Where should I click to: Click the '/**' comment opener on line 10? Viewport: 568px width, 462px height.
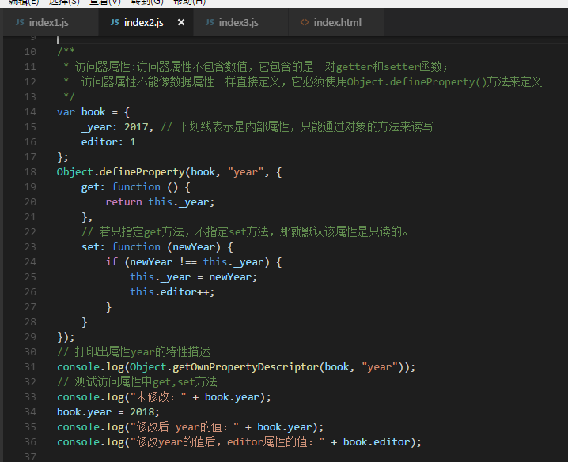(66, 52)
